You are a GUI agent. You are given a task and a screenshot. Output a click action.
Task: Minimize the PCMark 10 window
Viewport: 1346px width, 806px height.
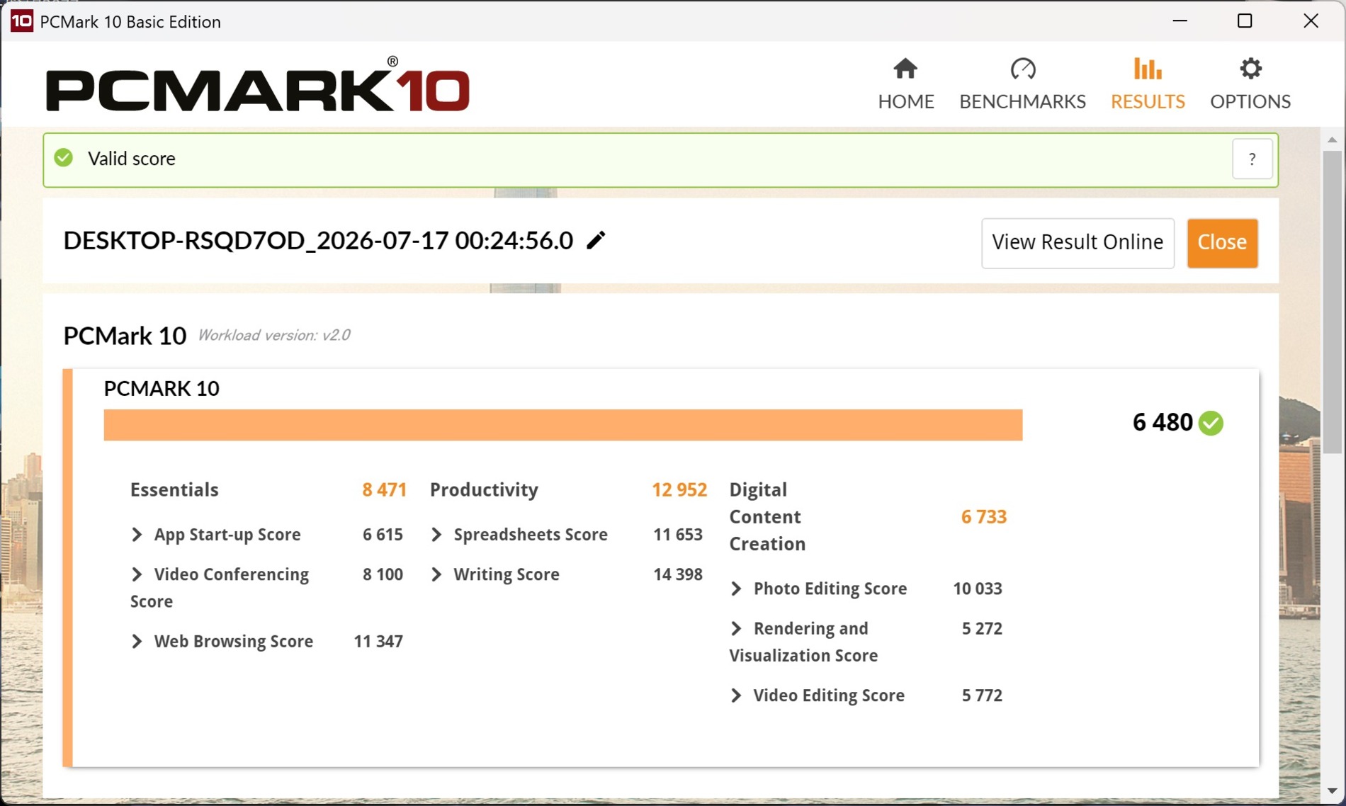click(1180, 21)
